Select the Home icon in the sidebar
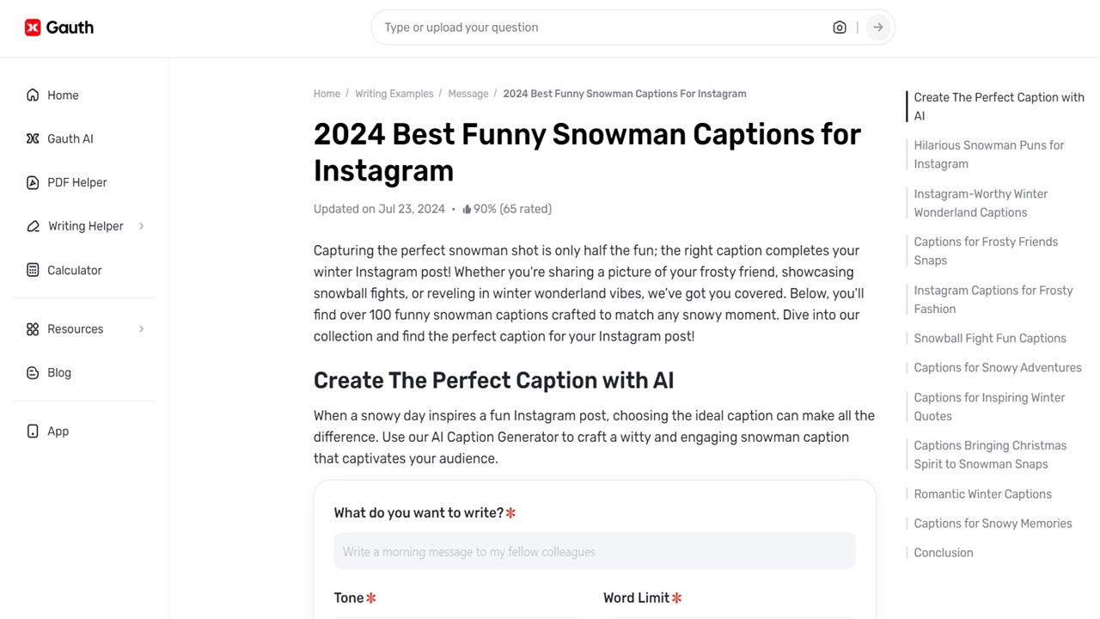This screenshot has width=1100, height=619. click(32, 95)
